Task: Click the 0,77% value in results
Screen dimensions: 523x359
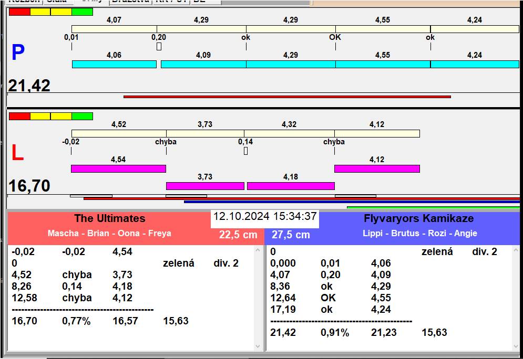Action: coord(76,321)
